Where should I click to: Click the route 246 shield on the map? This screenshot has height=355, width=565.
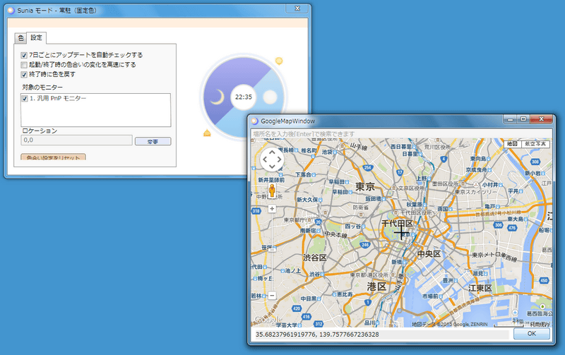365,244
